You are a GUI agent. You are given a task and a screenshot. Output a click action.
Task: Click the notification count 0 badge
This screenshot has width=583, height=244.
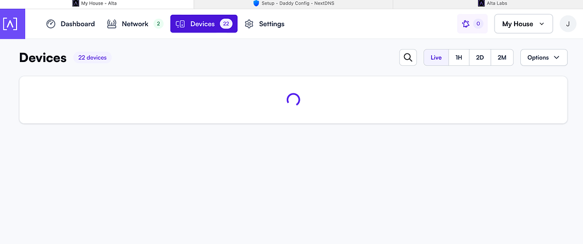tap(478, 24)
